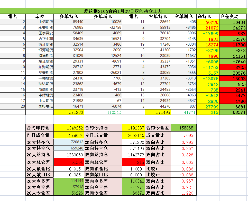The image size is (248, 201).
Task: Select the value 1192387
Action: pyautogui.click(x=133, y=128)
